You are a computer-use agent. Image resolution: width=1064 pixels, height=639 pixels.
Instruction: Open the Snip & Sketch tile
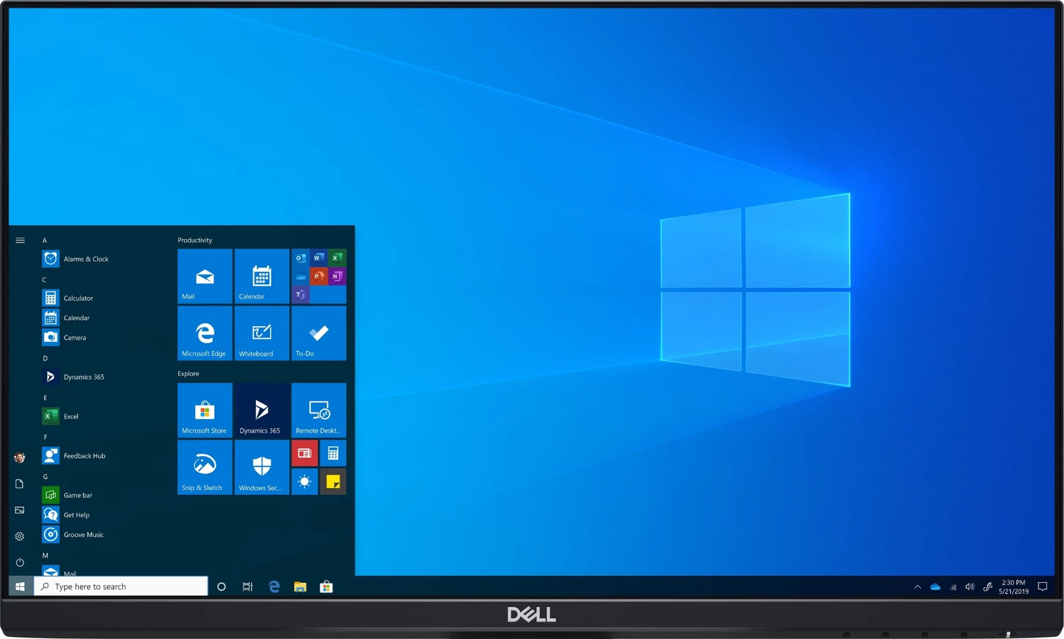[x=204, y=467]
